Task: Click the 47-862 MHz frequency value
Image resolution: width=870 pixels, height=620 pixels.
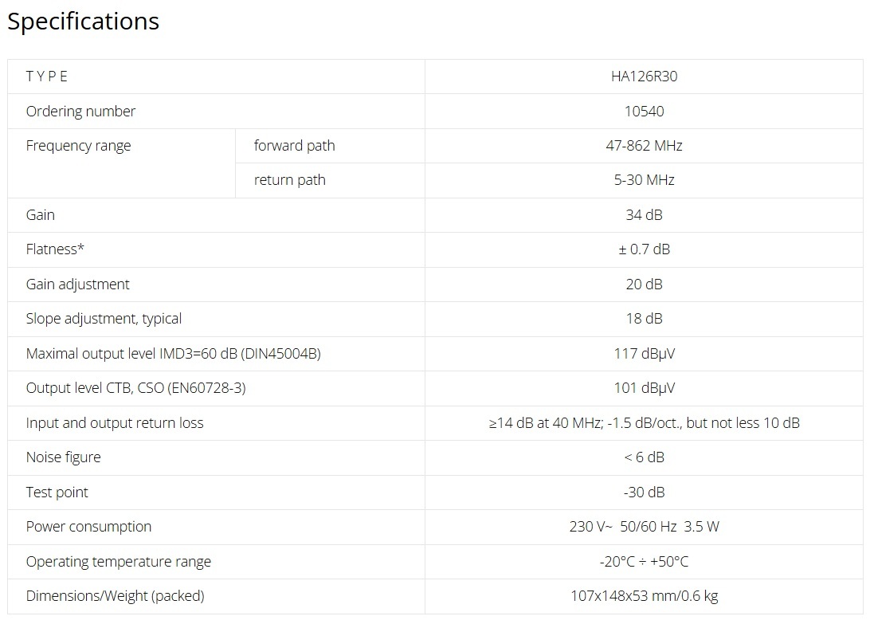Action: (644, 146)
